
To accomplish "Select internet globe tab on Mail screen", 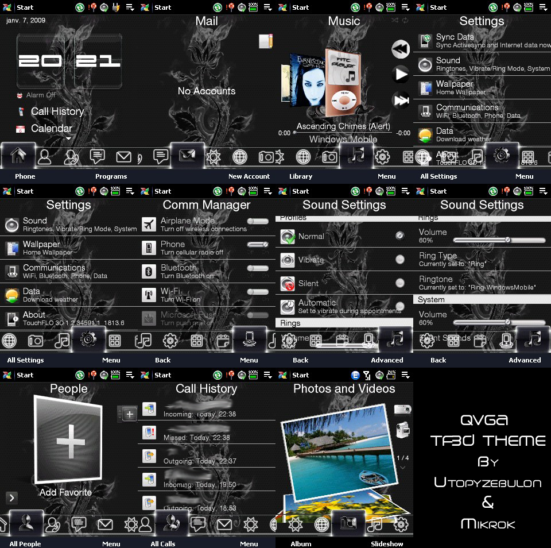I will 240,157.
